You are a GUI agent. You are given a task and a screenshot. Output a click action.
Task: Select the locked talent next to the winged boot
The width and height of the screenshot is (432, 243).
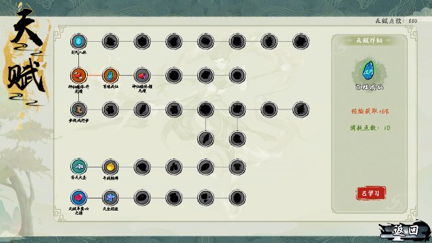point(111,109)
